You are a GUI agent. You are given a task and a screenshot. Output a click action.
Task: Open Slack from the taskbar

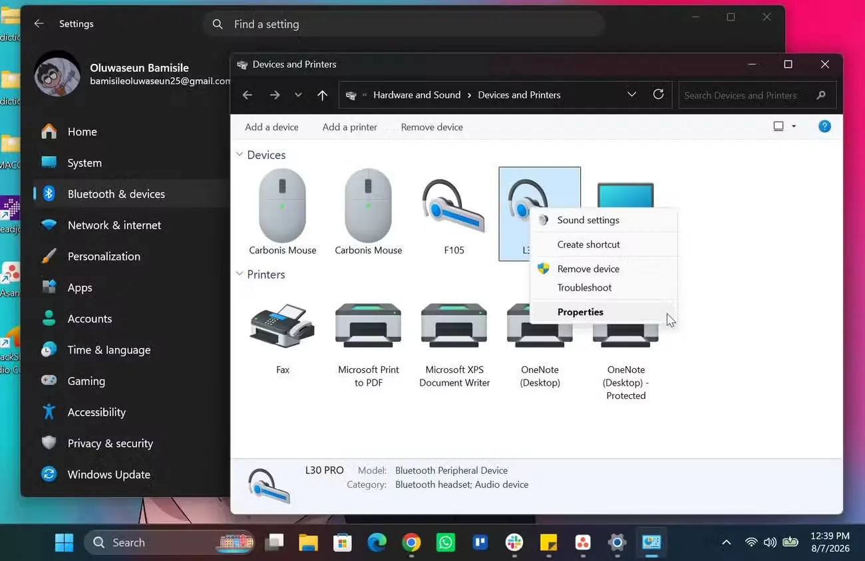[514, 542]
